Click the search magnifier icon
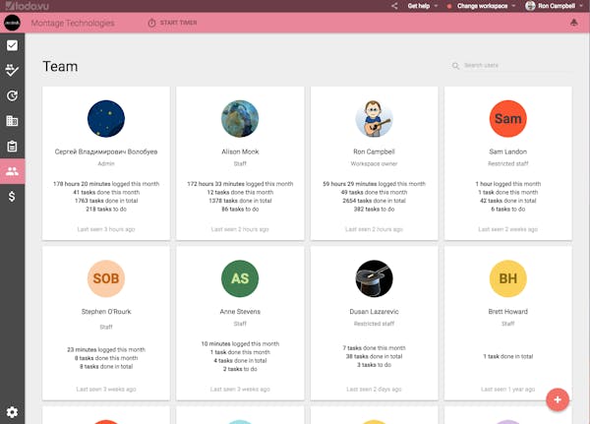This screenshot has width=590, height=424. coord(455,66)
